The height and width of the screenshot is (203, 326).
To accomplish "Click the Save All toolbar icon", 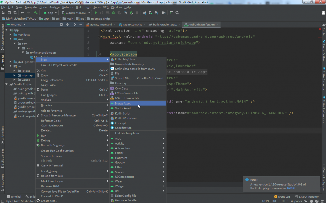I will pos(9,13).
